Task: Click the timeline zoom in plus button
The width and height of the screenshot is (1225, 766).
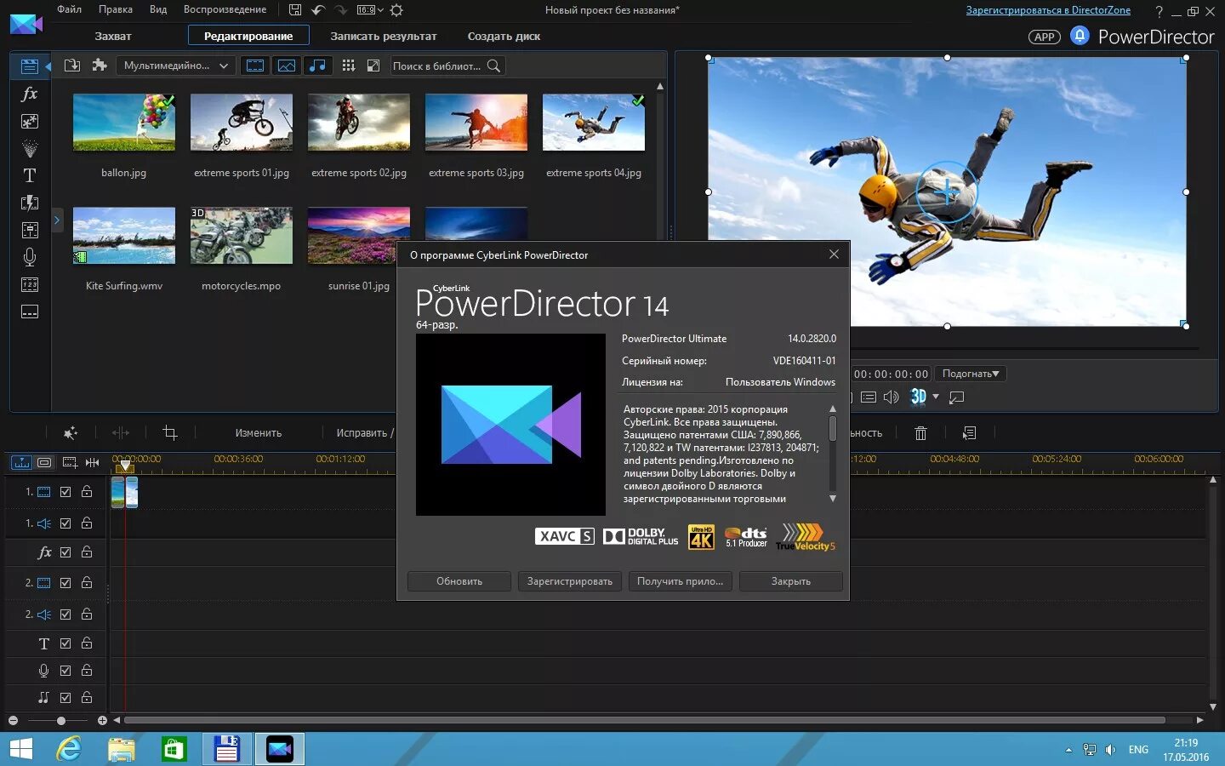Action: [x=102, y=721]
